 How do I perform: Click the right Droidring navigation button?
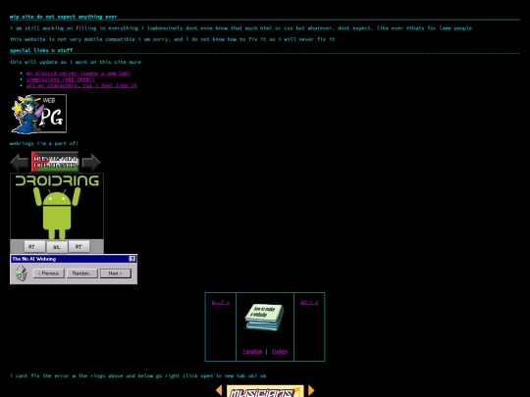79,246
